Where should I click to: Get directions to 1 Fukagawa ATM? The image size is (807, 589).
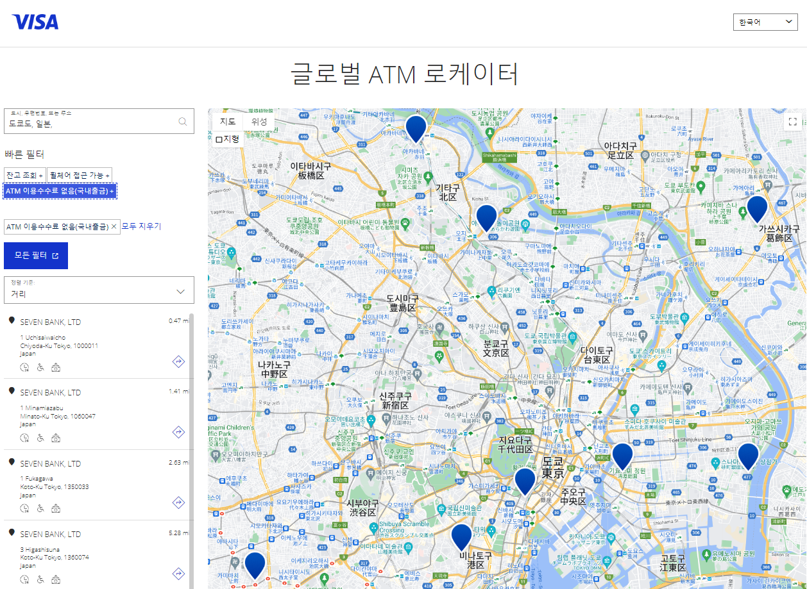(178, 502)
